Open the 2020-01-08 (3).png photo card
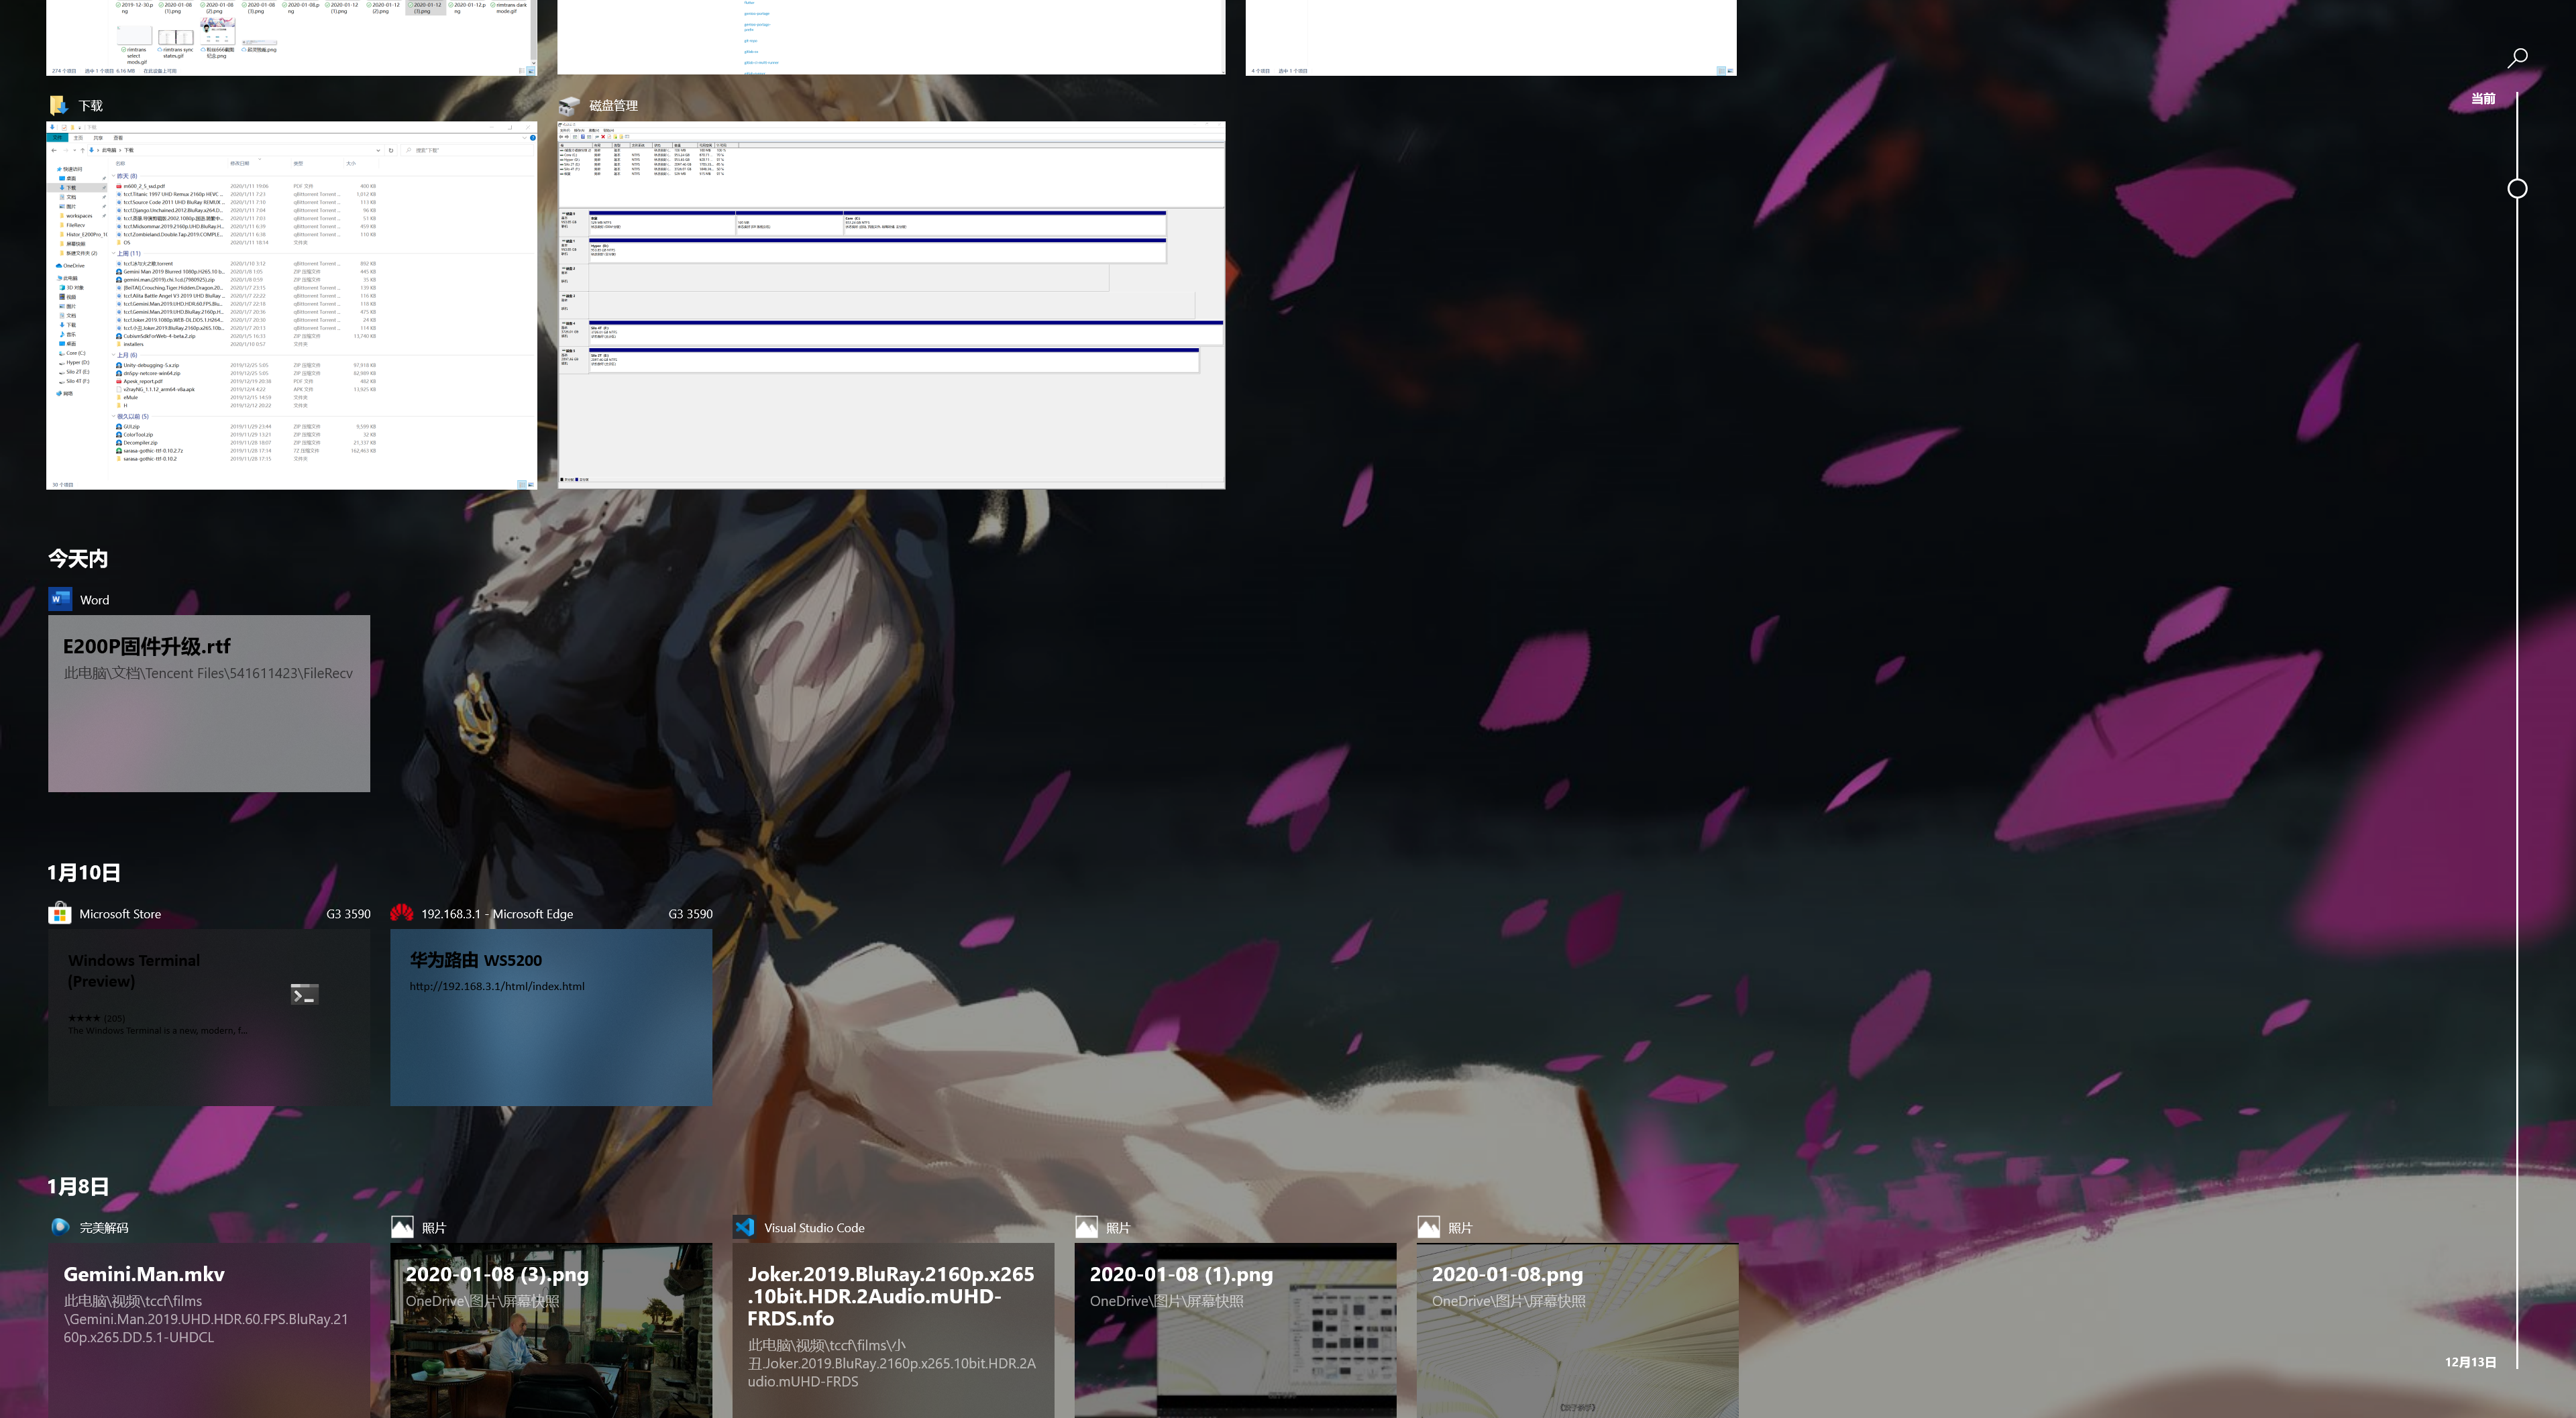The height and width of the screenshot is (1418, 2576). click(x=551, y=1330)
